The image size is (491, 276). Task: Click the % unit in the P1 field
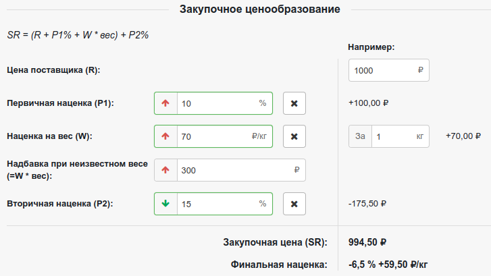pos(262,104)
